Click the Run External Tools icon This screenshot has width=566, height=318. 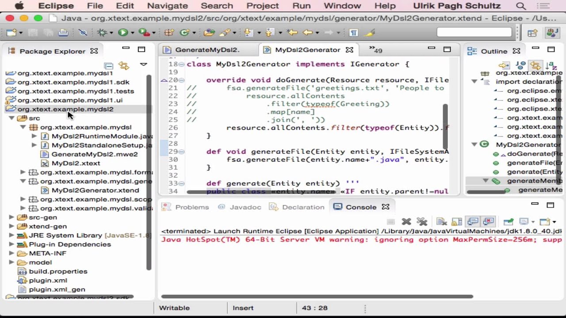(144, 33)
